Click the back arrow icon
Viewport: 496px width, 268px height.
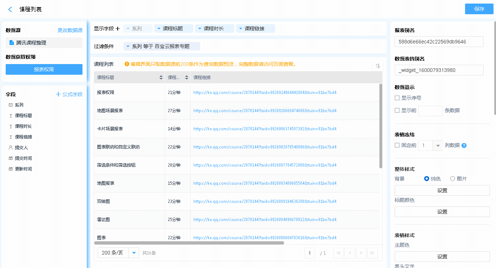click(10, 9)
